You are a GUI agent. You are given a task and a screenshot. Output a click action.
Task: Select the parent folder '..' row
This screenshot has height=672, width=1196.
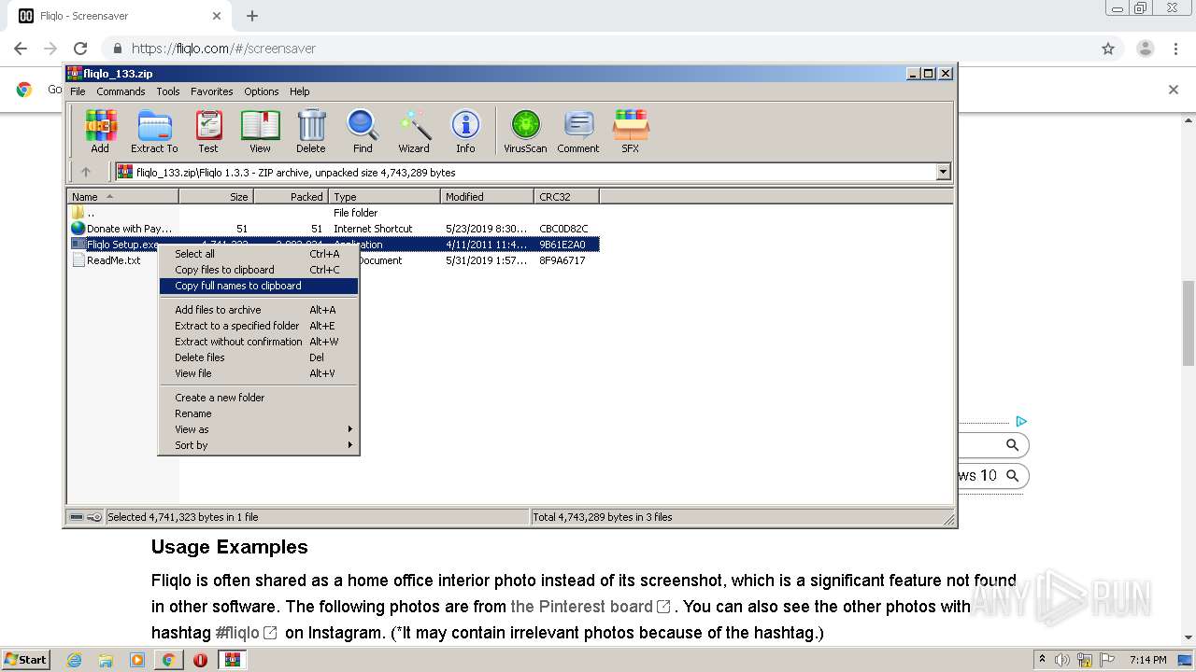click(x=333, y=213)
